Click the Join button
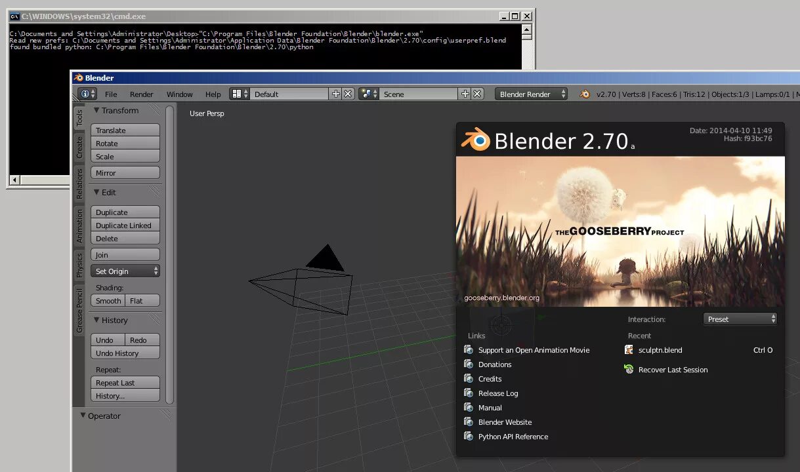This screenshot has height=472, width=800. 125,254
